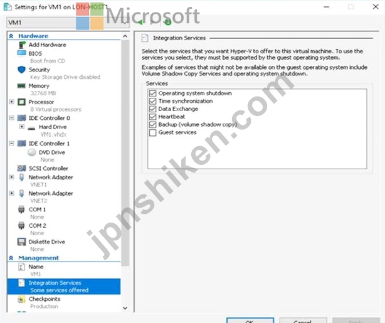385x323 pixels.
Task: Collapse the Management section
Action: click(11, 258)
